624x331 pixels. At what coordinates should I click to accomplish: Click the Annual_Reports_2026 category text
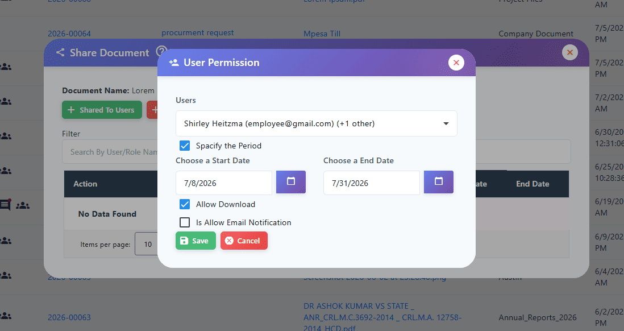coord(538,317)
